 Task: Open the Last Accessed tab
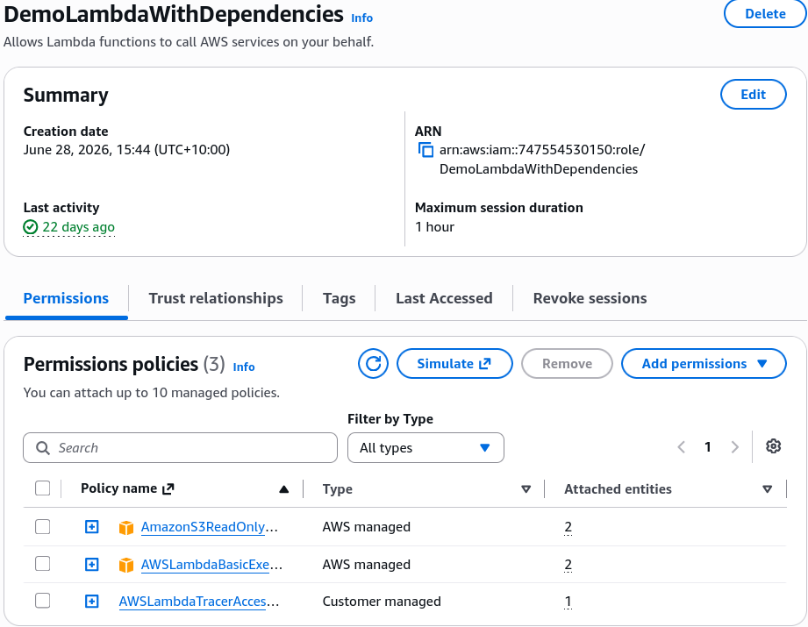(x=444, y=298)
